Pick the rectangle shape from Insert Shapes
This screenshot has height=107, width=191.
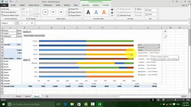click(24, 12)
